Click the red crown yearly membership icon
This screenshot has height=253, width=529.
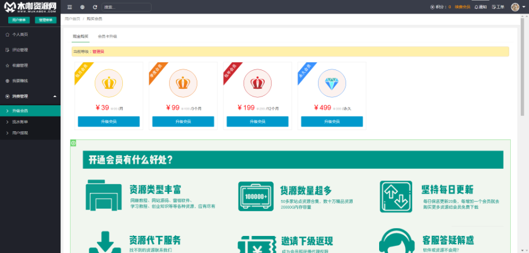[257, 83]
